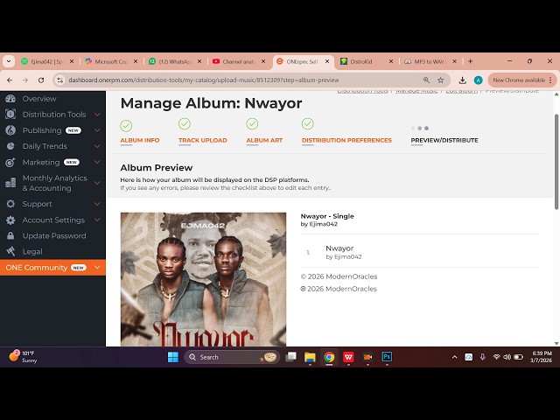Viewport: 560px width, 420px height.
Task: Open Chrome downloads icon
Action: tap(463, 80)
